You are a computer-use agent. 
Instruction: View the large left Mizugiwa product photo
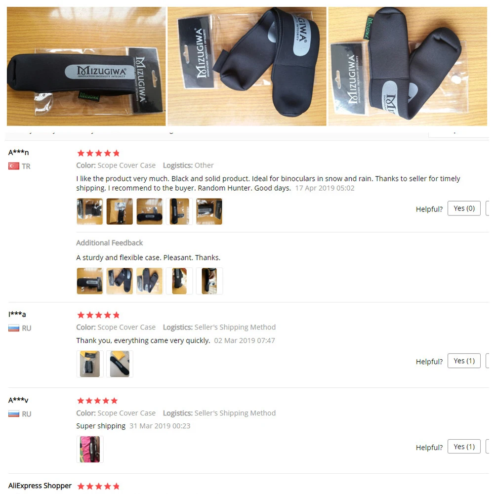coord(86,67)
